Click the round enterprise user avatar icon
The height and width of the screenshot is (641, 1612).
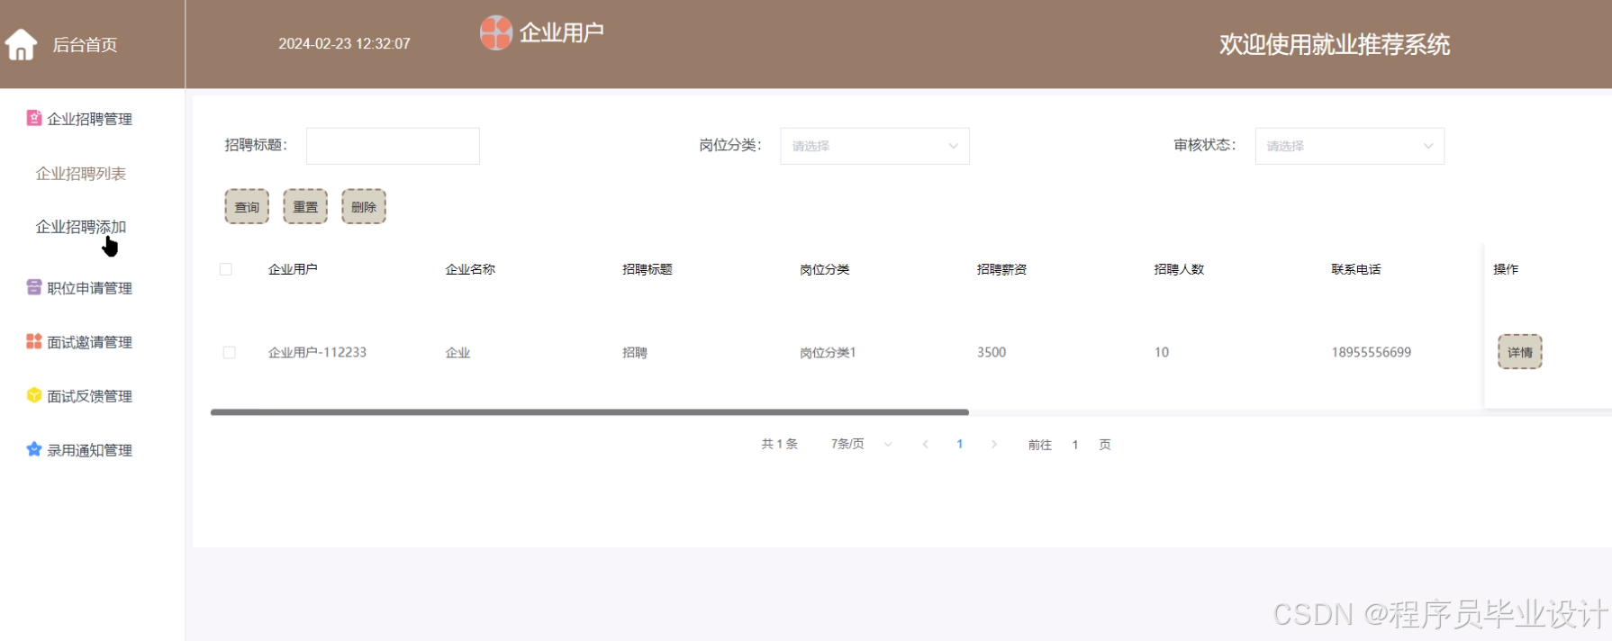tap(496, 33)
